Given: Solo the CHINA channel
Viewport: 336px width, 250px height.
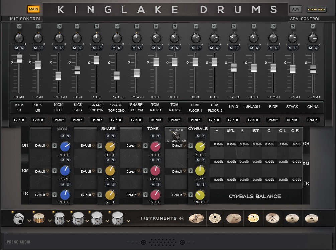Looking at the screenshot, I should click(x=316, y=48).
